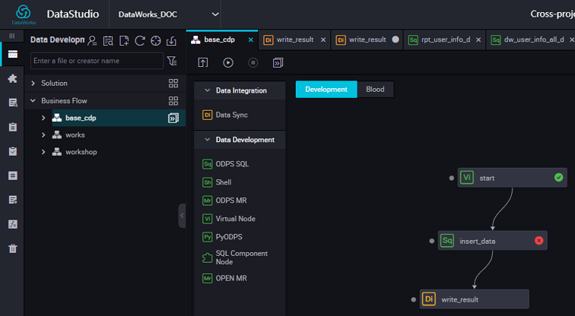
Task: Click the file or creator name search field
Action: click(97, 61)
